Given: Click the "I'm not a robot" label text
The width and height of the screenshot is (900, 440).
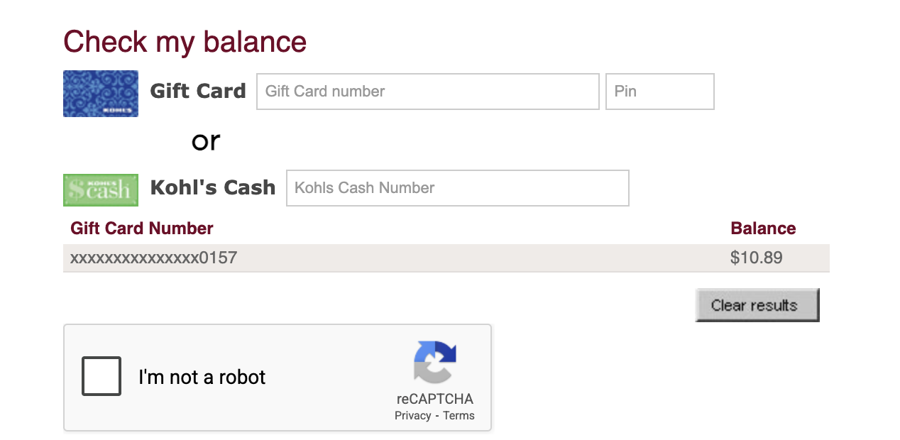Looking at the screenshot, I should [x=202, y=377].
